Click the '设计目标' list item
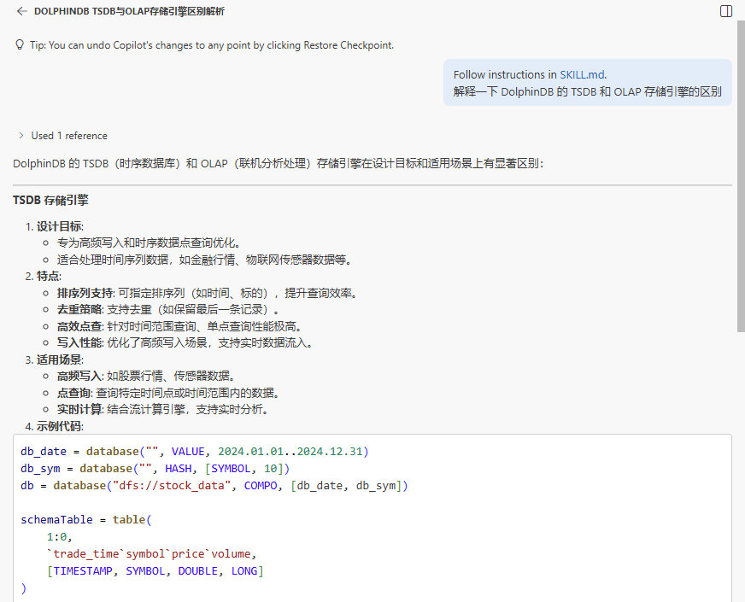Image resolution: width=745 pixels, height=602 pixels. (x=60, y=227)
